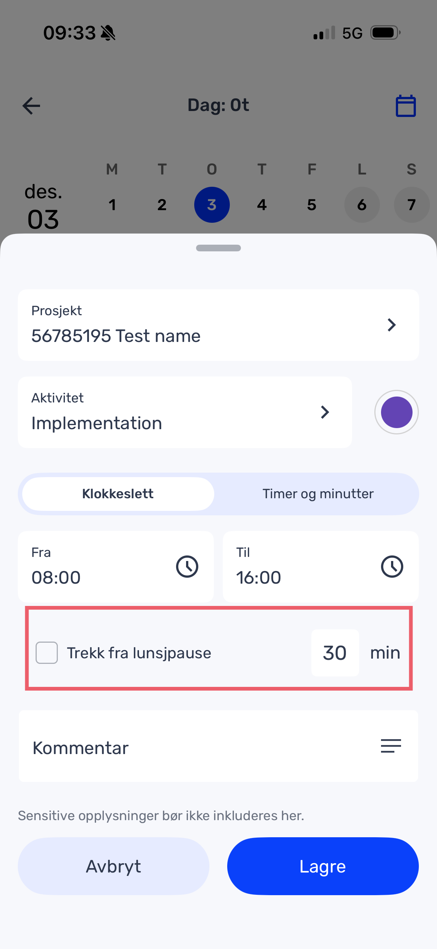437x949 pixels.
Task: Tap the Kommentar text lines icon
Action: (391, 746)
